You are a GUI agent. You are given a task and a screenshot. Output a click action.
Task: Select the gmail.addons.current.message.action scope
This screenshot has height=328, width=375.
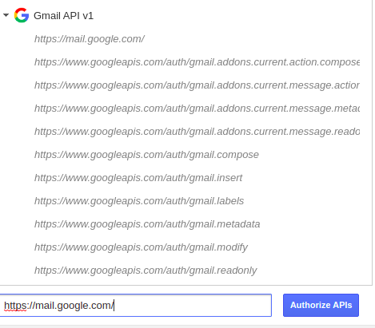[x=197, y=85]
